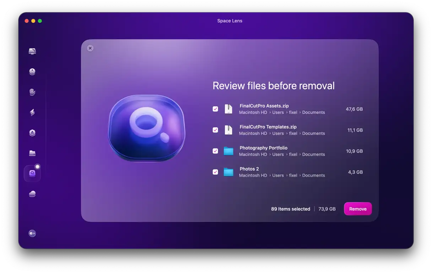Click the Photos 2 folder icon
Screen dimensions: 432x273
(x=228, y=172)
